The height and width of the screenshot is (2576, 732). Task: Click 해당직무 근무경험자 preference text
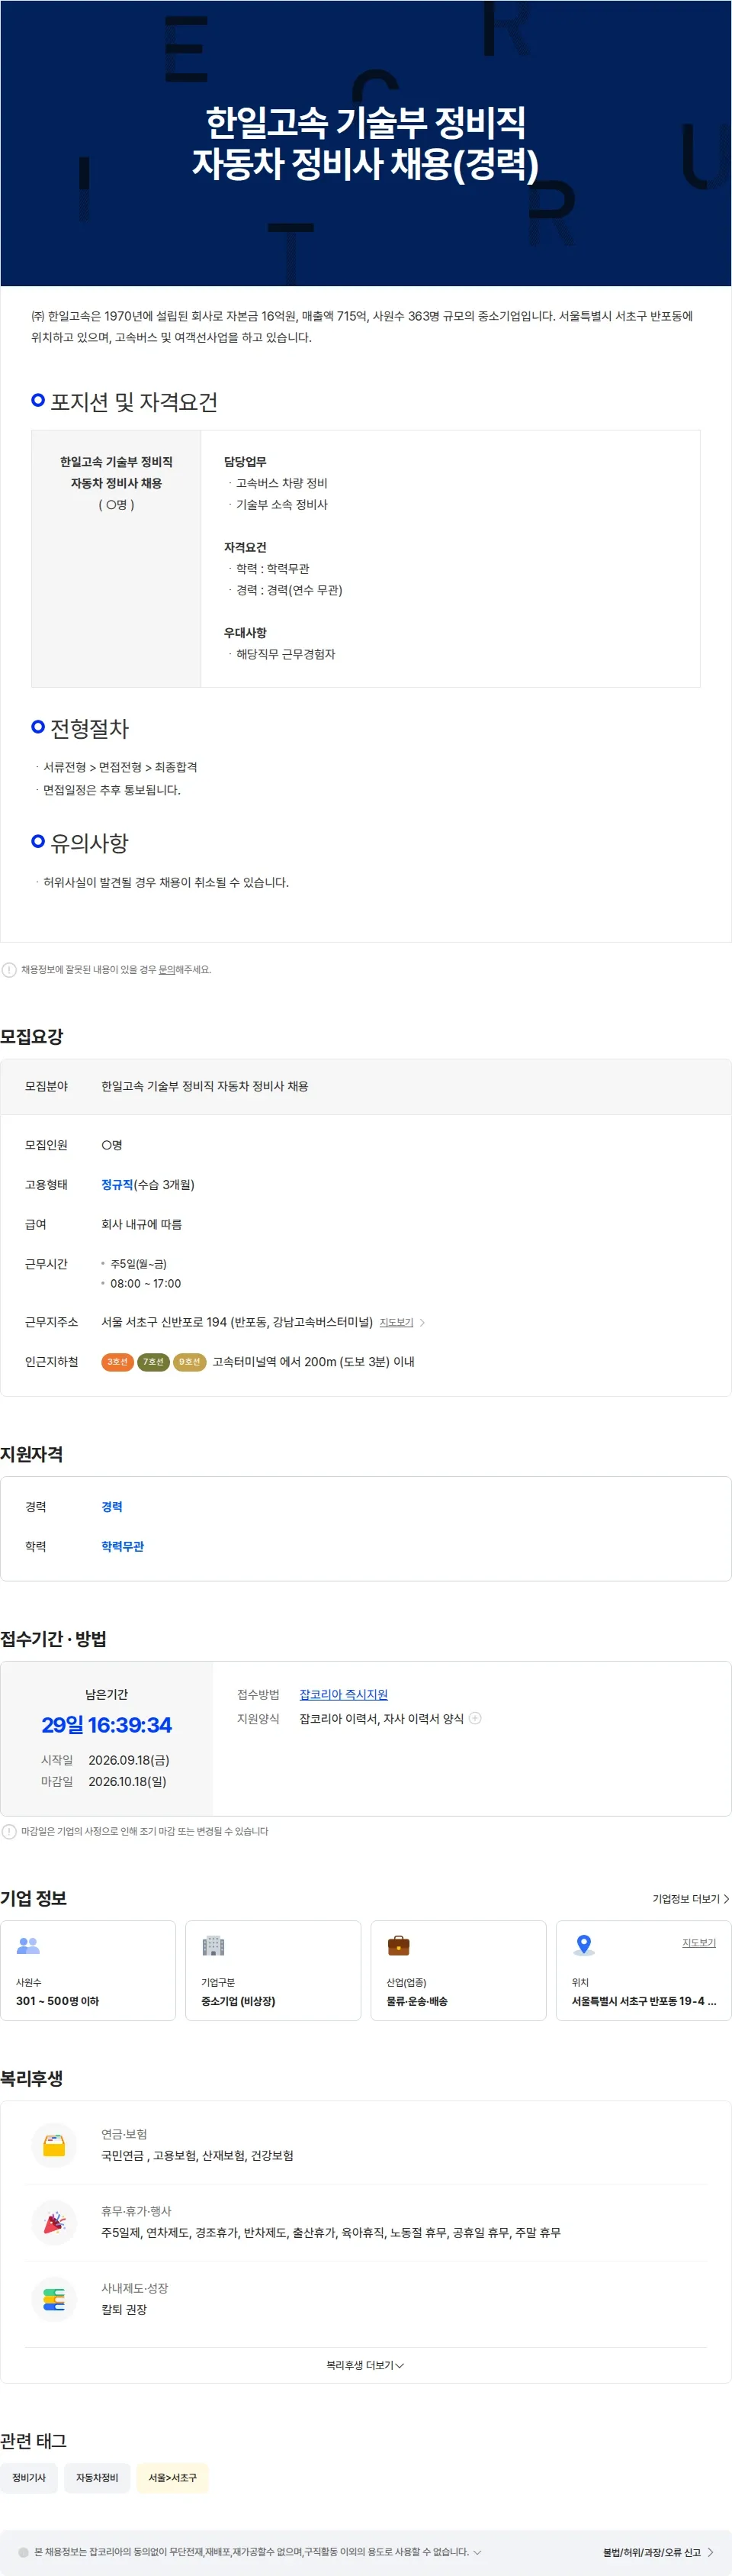click(286, 654)
